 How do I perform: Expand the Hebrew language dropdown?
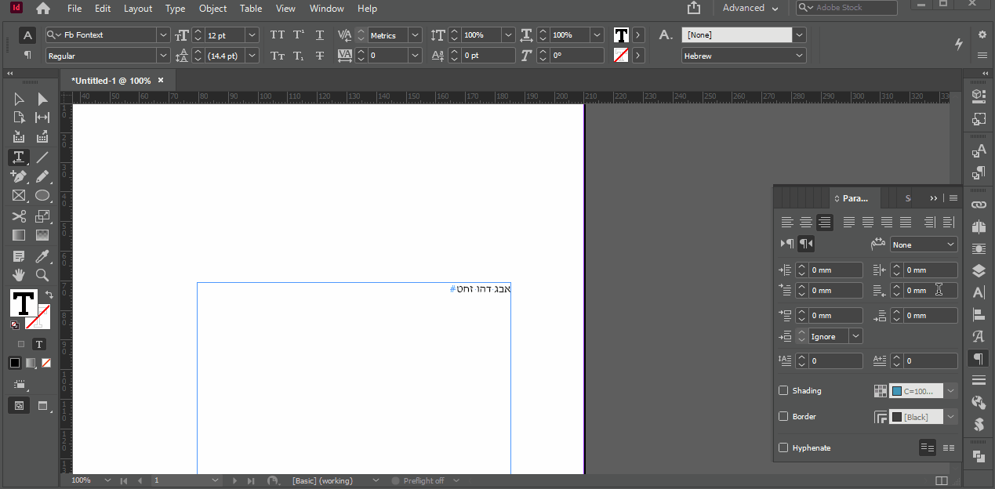point(799,56)
